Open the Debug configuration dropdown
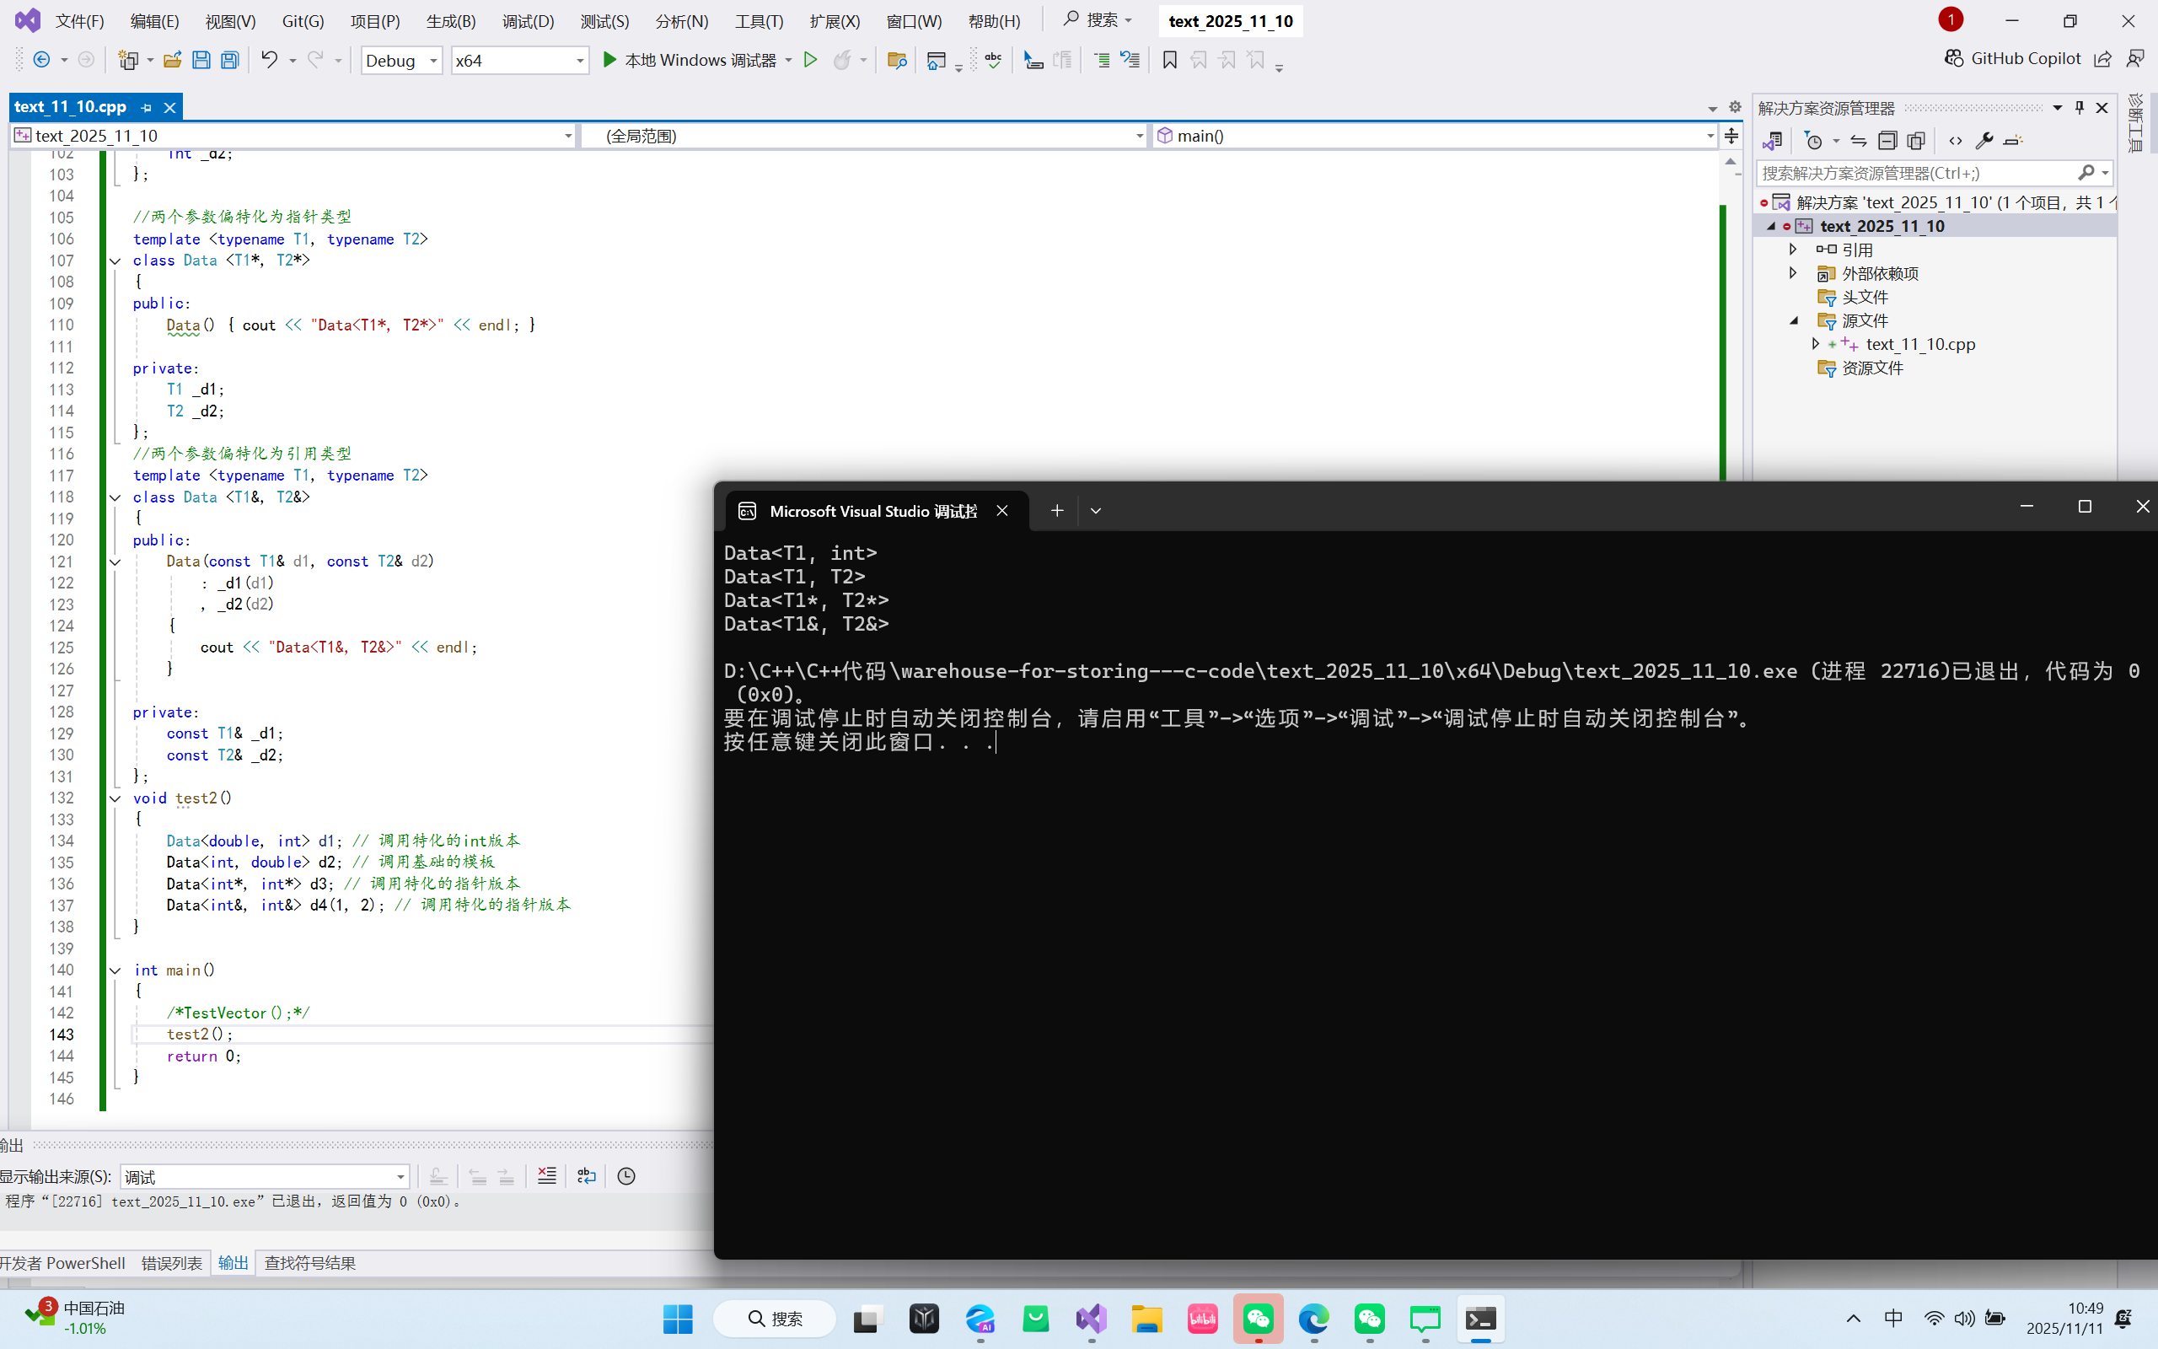Image resolution: width=2158 pixels, height=1349 pixels. point(401,60)
